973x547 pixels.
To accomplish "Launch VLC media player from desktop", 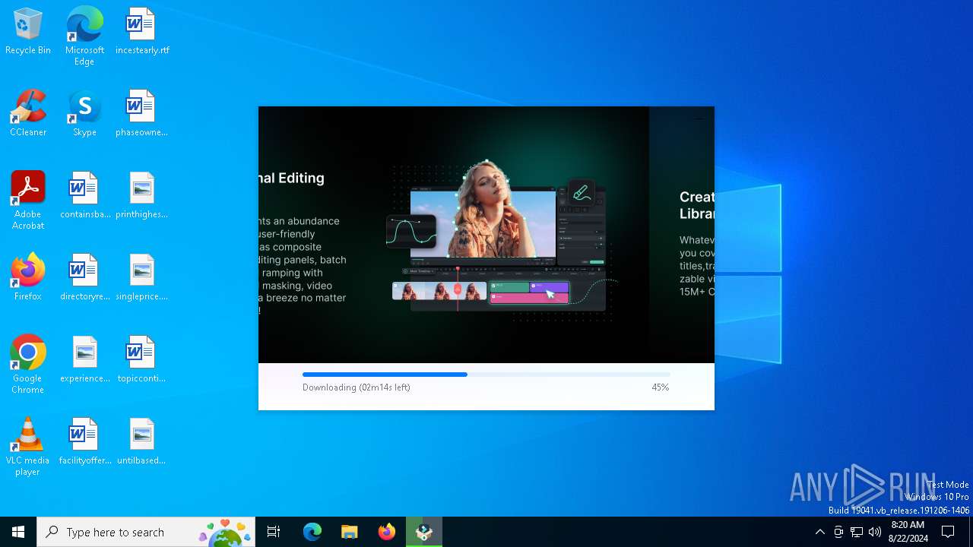I will (28, 447).
